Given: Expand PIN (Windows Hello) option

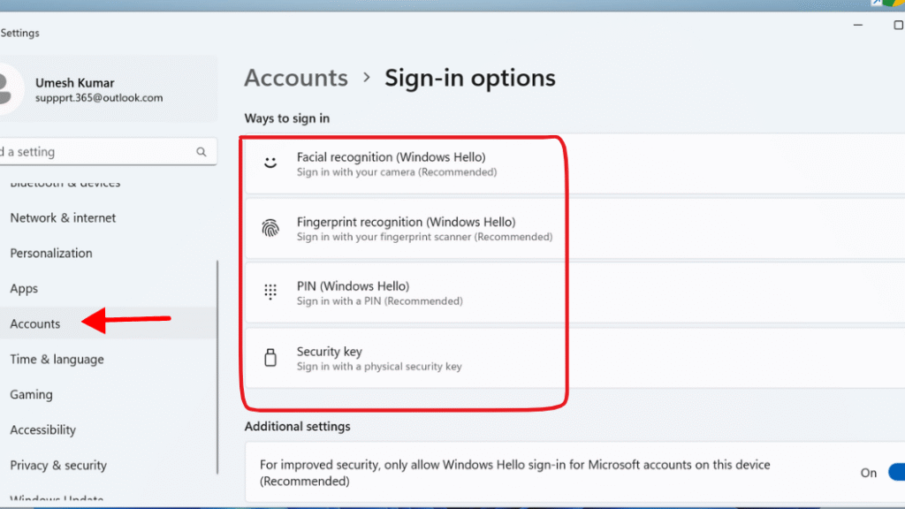Looking at the screenshot, I should (x=574, y=292).
